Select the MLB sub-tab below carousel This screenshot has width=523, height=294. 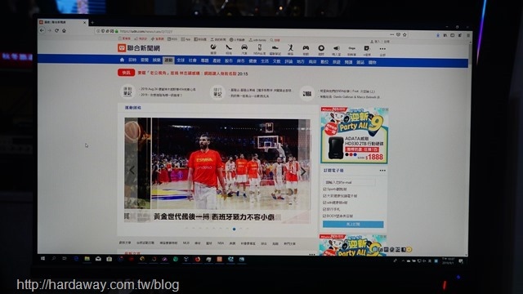pos(186,243)
